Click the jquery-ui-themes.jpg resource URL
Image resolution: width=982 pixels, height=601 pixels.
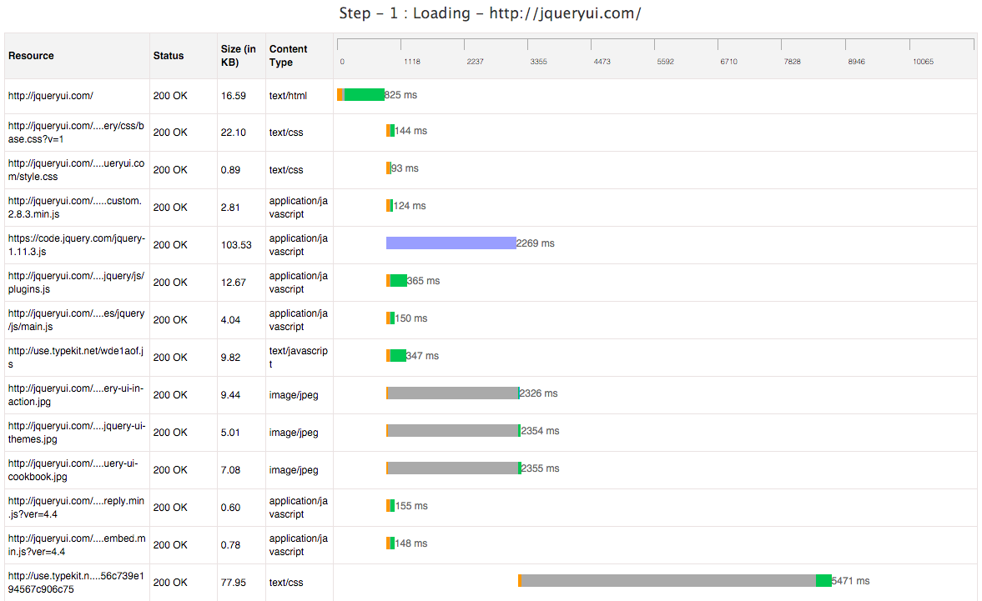(77, 433)
